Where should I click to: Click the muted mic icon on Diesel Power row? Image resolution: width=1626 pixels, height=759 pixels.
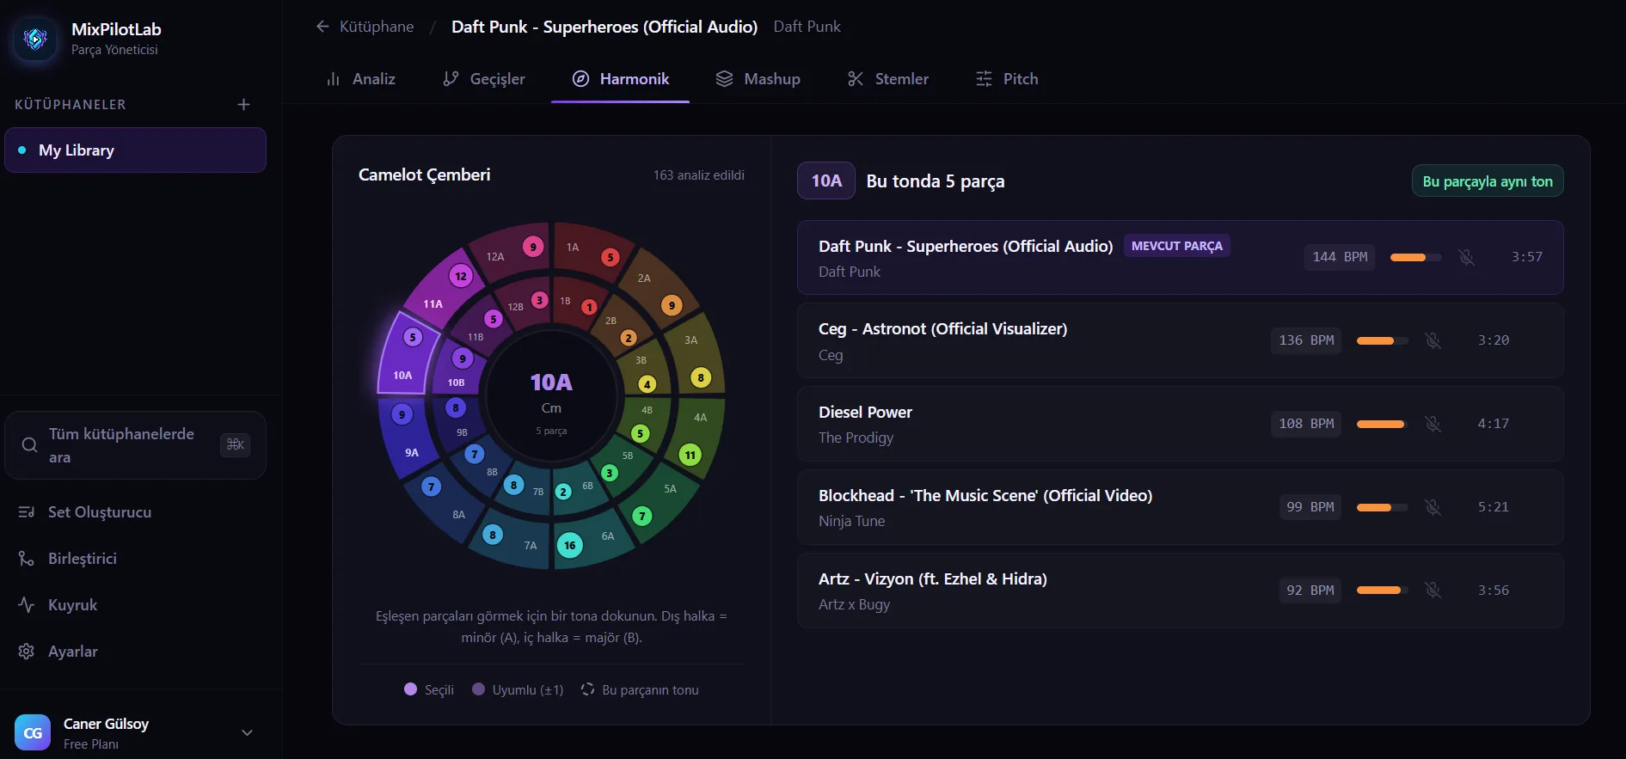click(x=1433, y=424)
